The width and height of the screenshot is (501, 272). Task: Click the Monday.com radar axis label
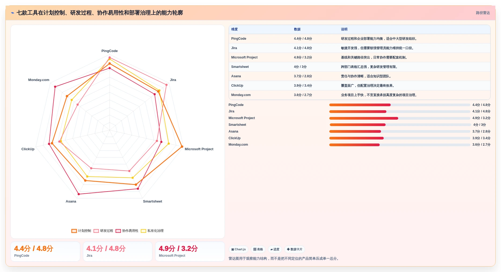tap(39, 80)
